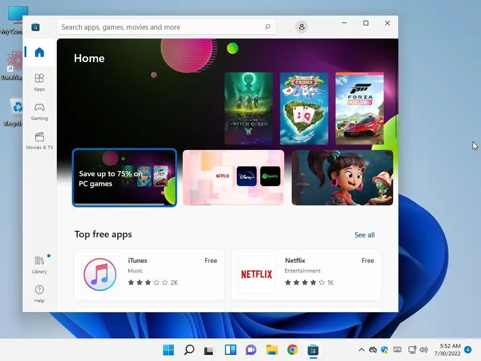Open Task View on taskbar
Screen dimensions: 481x361
pos(209,350)
